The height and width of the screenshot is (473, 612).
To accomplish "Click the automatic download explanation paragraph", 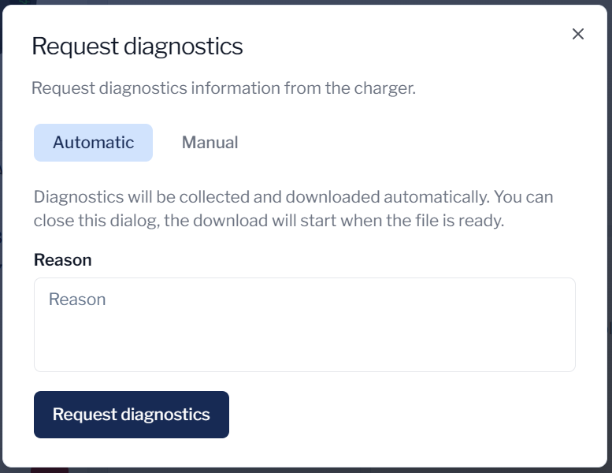I will (293, 208).
